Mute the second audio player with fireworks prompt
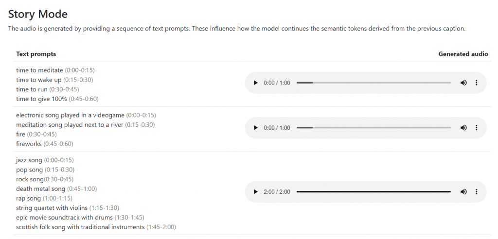Image resolution: width=498 pixels, height=239 pixels. pos(463,128)
